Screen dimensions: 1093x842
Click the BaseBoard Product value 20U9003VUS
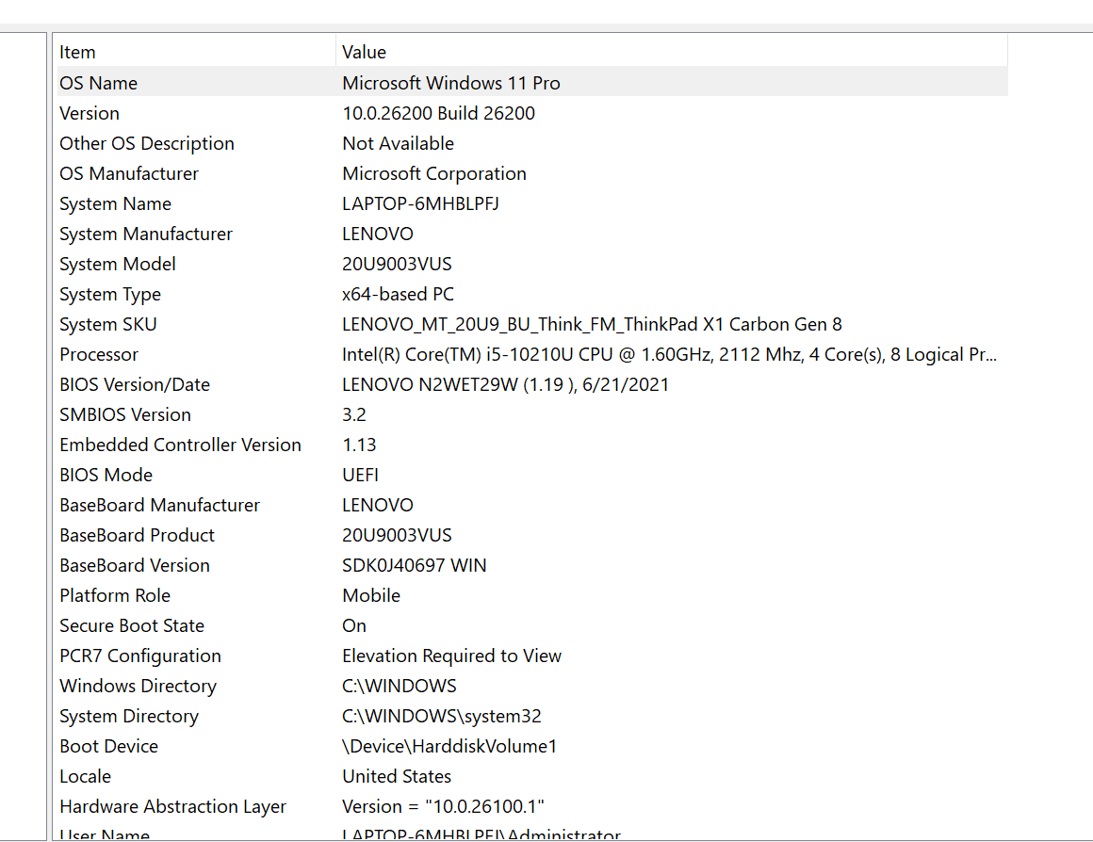click(x=397, y=535)
